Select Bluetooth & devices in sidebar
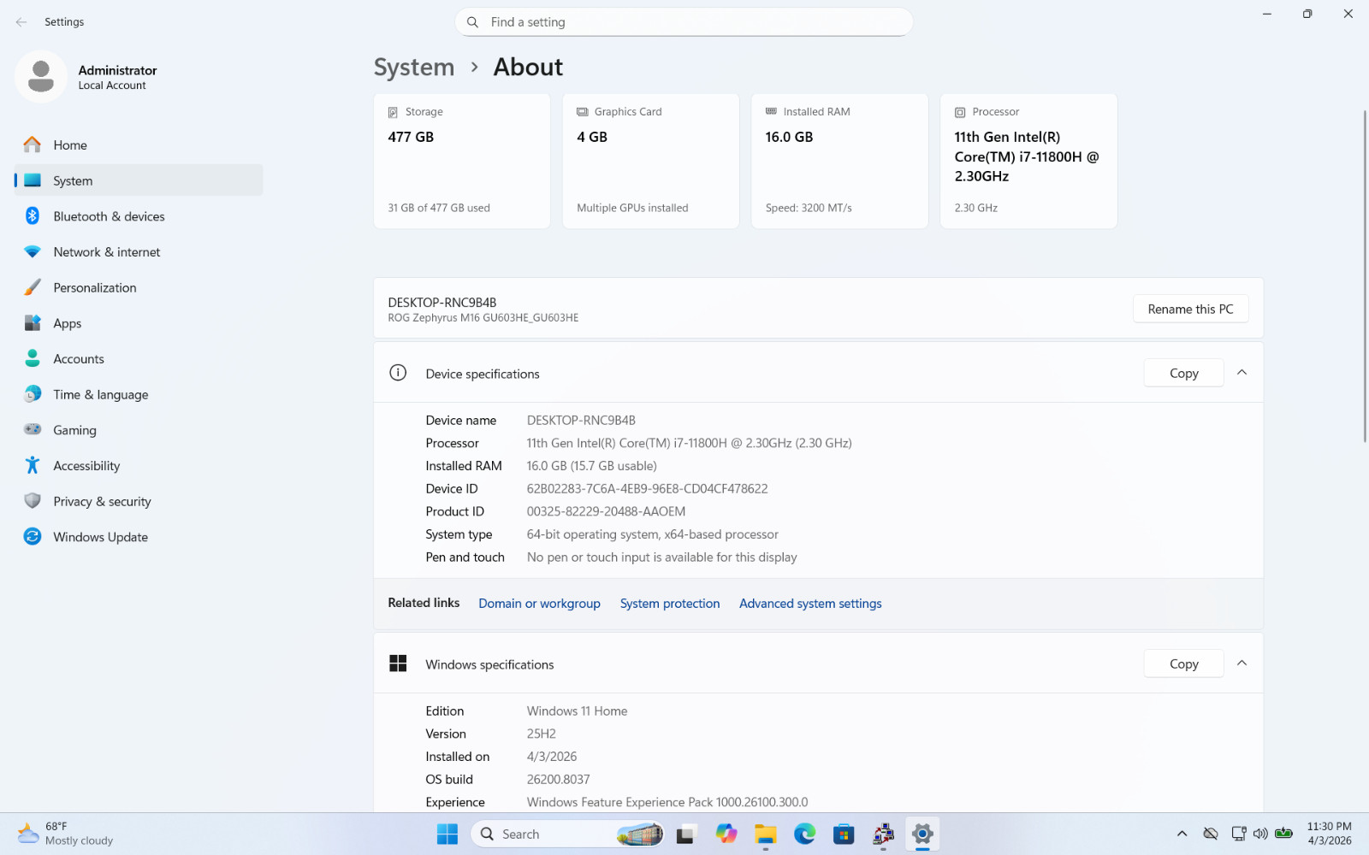 coord(139,216)
